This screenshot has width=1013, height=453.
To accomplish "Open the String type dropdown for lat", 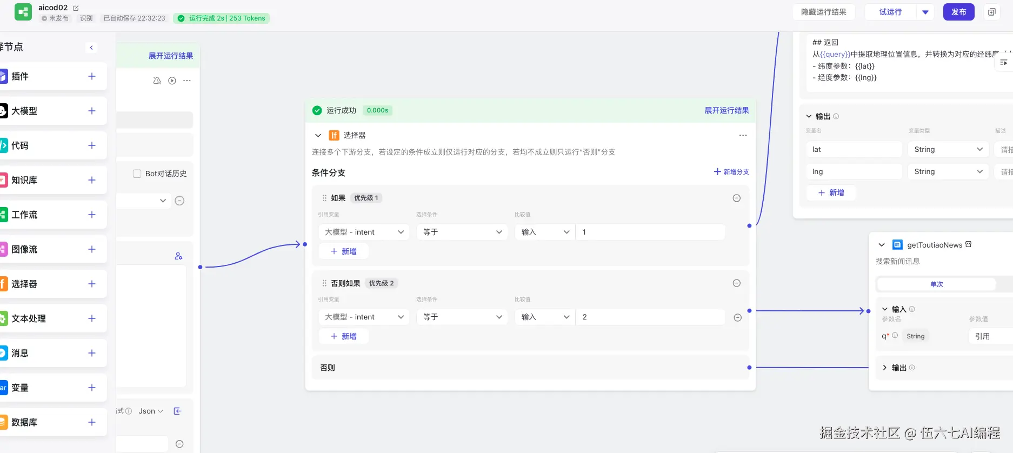I will 948,149.
